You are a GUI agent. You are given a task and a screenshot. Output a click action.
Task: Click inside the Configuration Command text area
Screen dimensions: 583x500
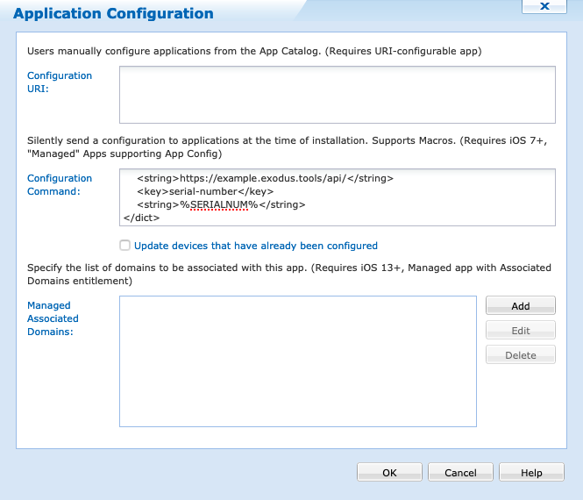pos(338,197)
